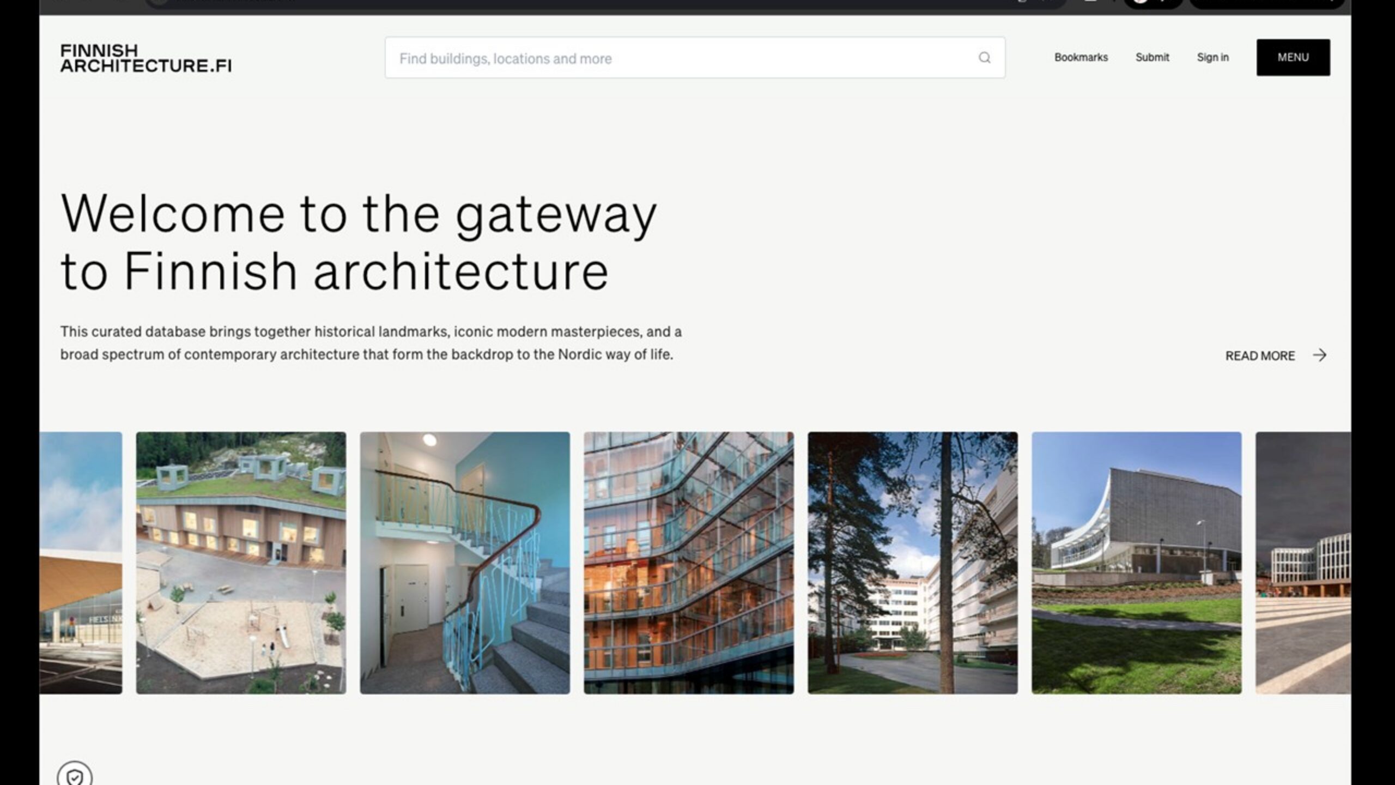Click the arrow next to READ MORE
This screenshot has width=1395, height=785.
1319,355
